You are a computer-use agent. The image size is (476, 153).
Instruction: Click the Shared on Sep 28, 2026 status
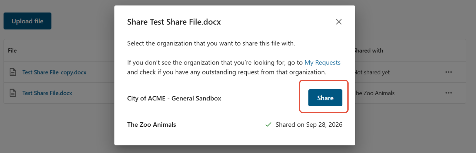point(309,125)
